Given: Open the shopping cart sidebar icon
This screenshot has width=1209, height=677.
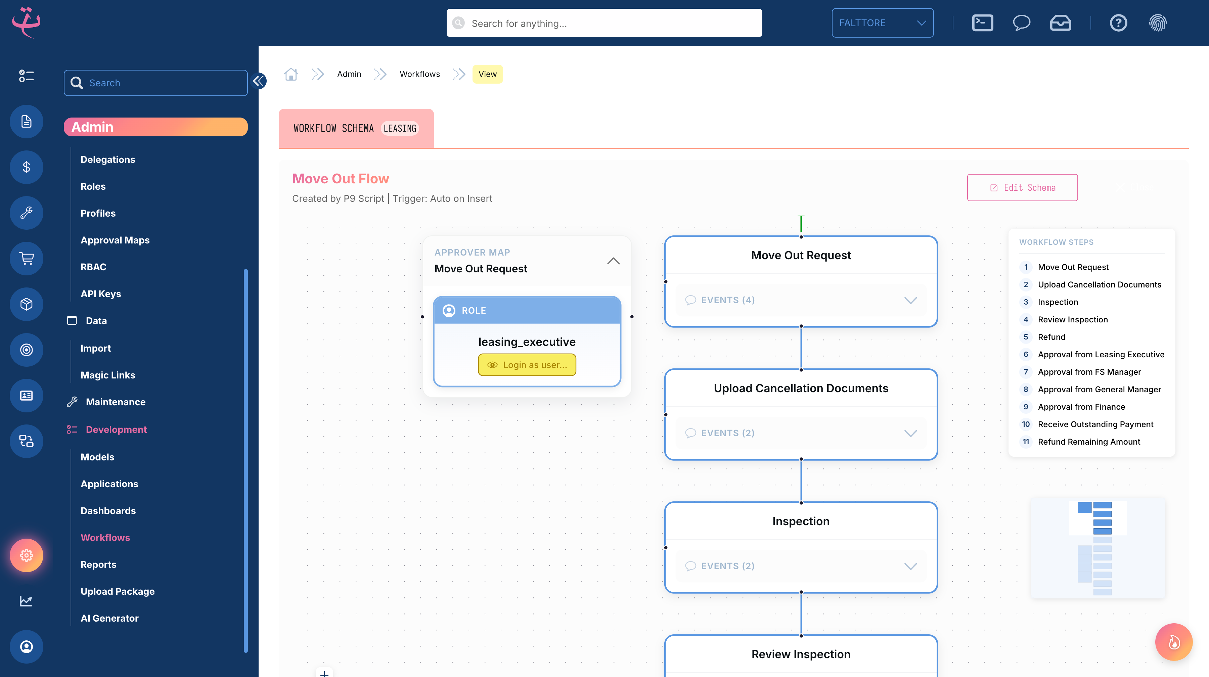Looking at the screenshot, I should coord(26,258).
